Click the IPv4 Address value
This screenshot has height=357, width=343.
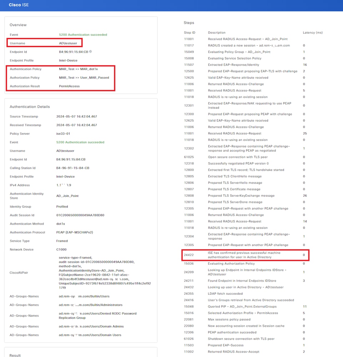pyautogui.click(x=64, y=185)
